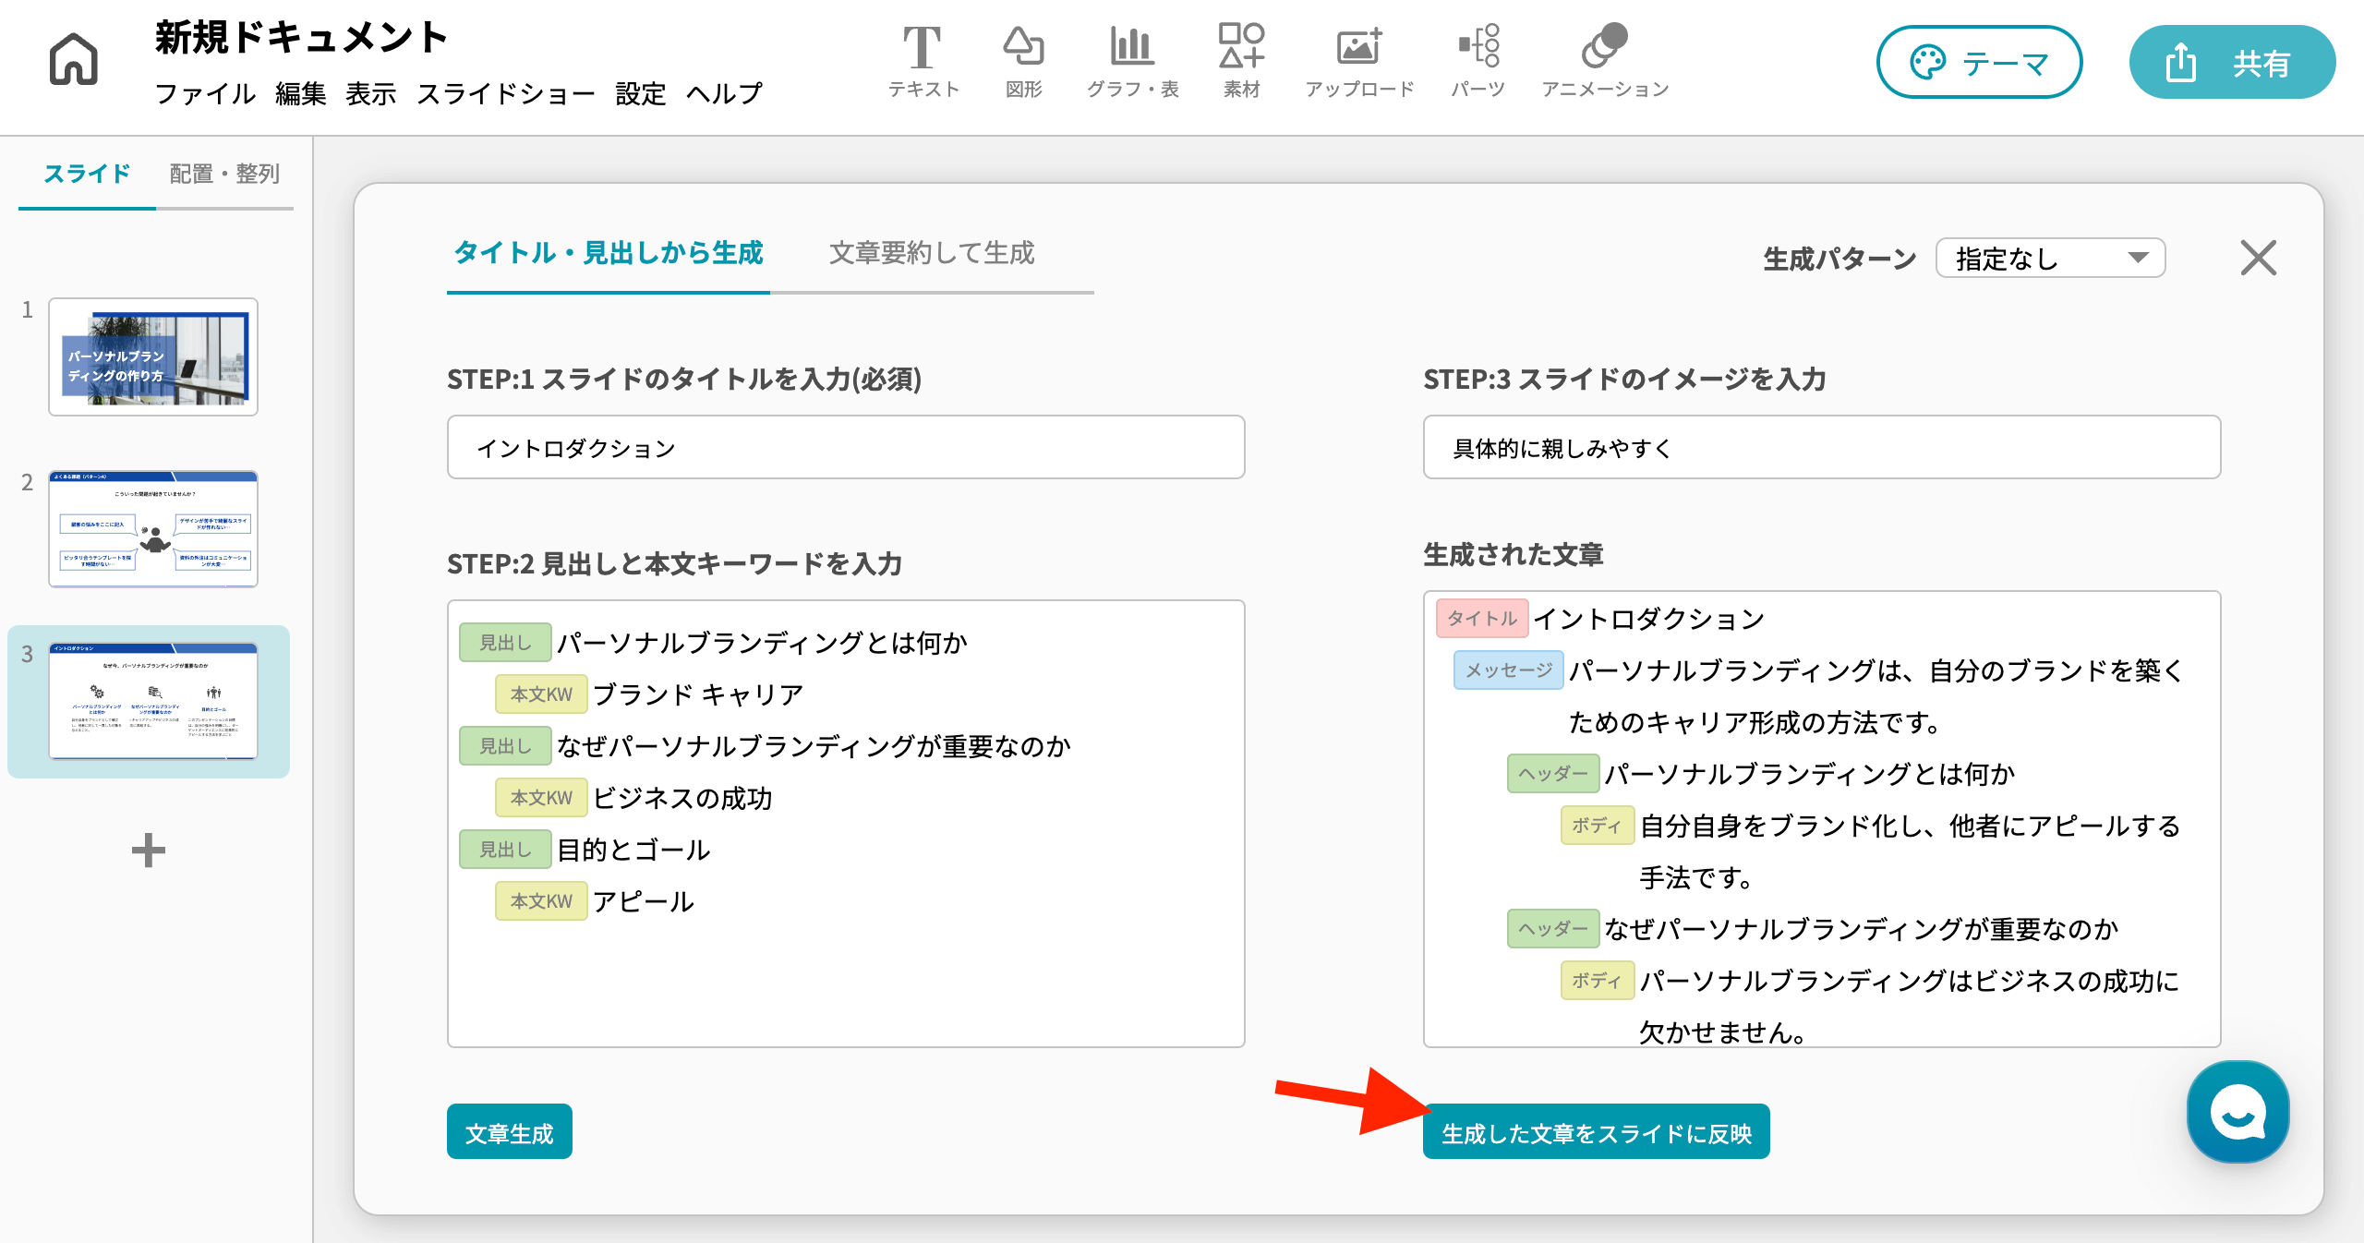This screenshot has width=2364, height=1243.
Task: Click generated title イントロダクション
Action: [1649, 619]
